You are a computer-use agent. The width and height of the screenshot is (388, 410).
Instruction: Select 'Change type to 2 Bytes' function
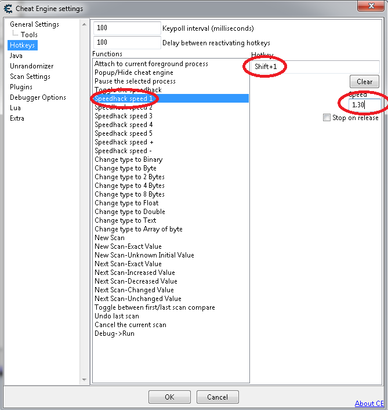point(171,177)
